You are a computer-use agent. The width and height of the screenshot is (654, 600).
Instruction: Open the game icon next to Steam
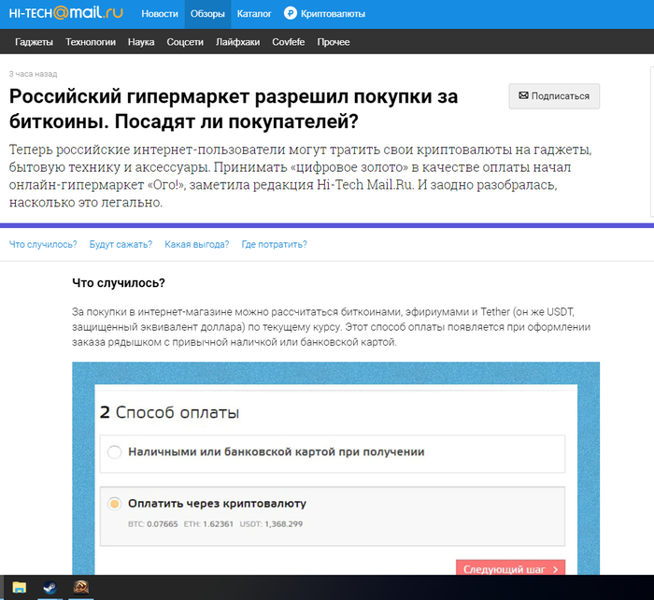tap(81, 588)
